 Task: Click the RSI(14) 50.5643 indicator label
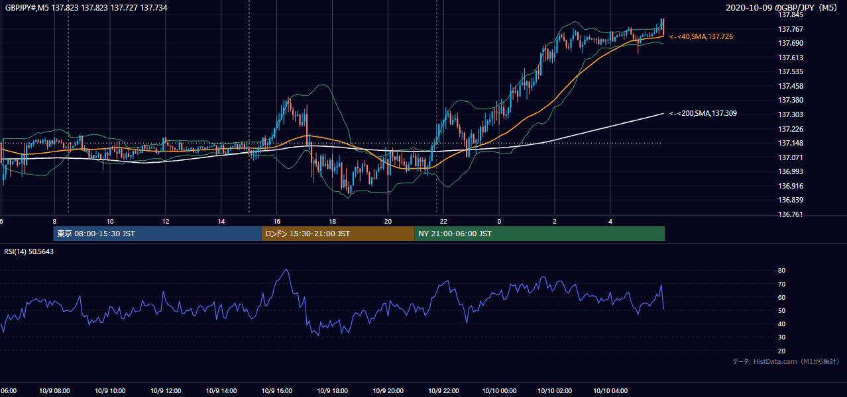(29, 251)
